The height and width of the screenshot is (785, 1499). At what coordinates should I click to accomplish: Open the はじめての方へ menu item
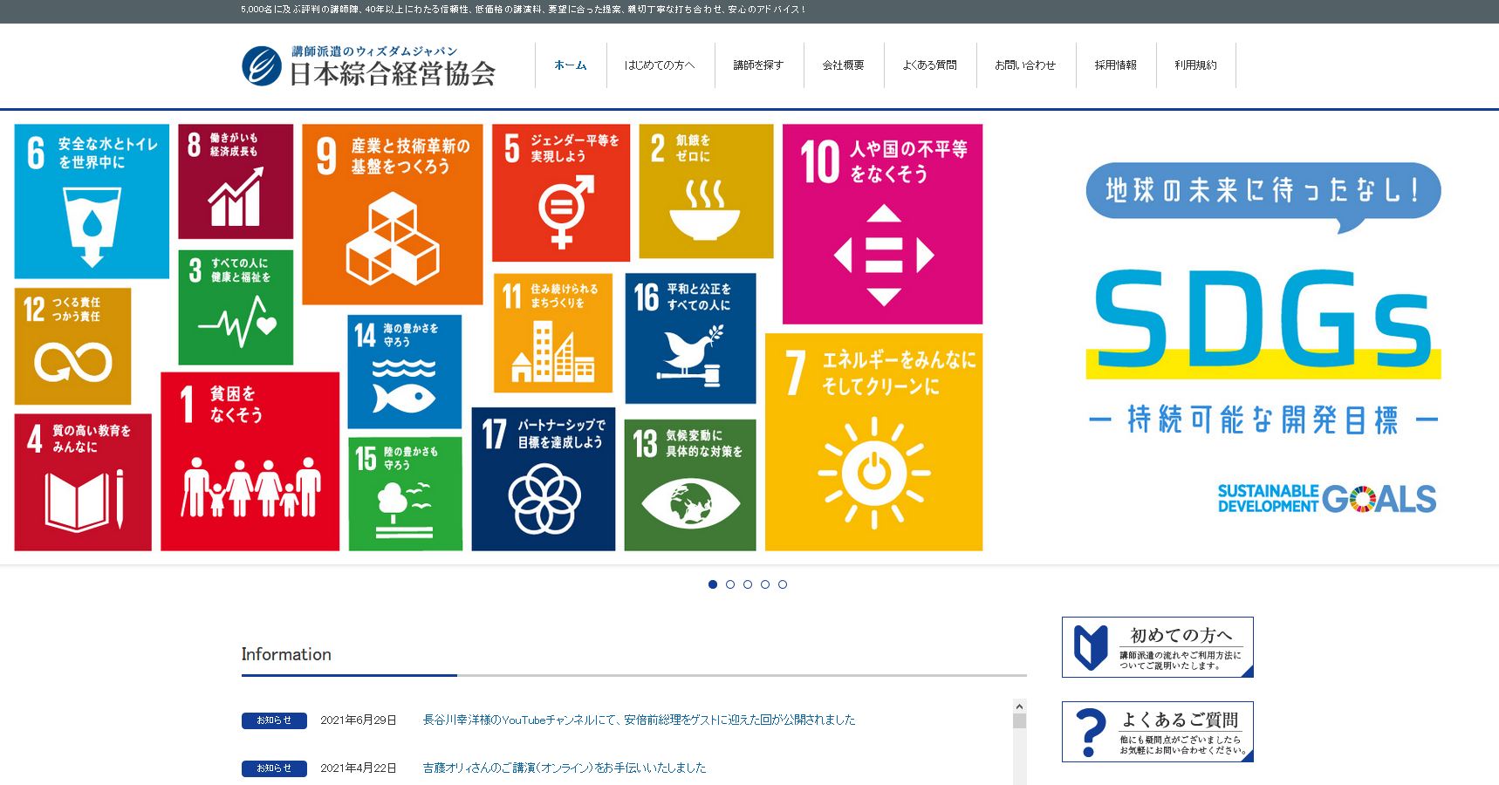pos(660,65)
